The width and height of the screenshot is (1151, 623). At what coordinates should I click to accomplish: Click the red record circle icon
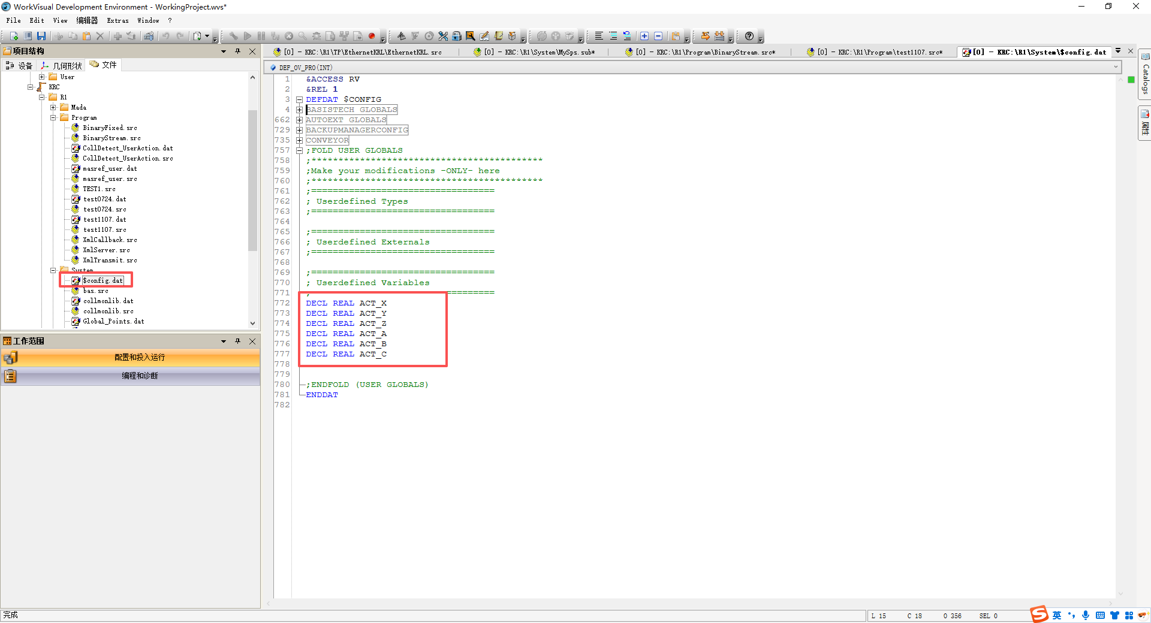(x=372, y=37)
